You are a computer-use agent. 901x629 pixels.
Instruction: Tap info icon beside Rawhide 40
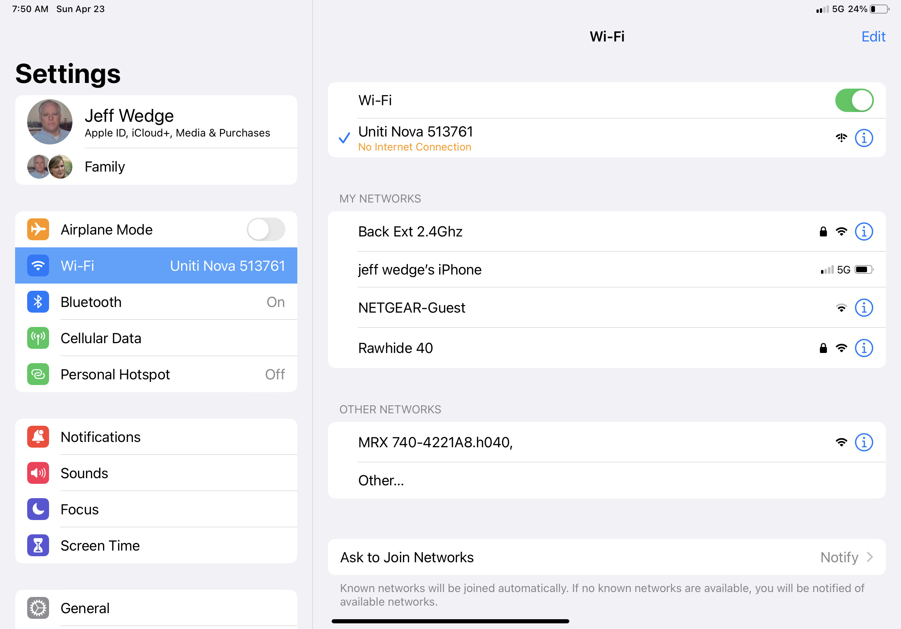coord(863,348)
